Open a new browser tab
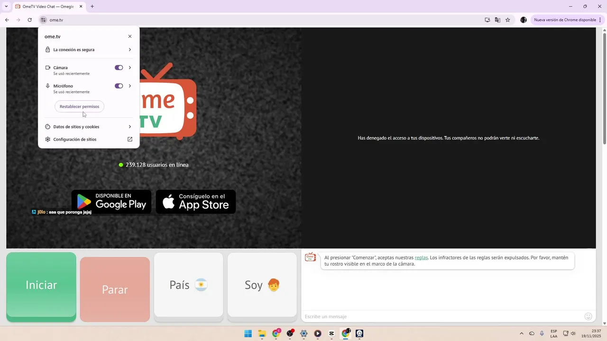607x341 pixels. point(92,7)
